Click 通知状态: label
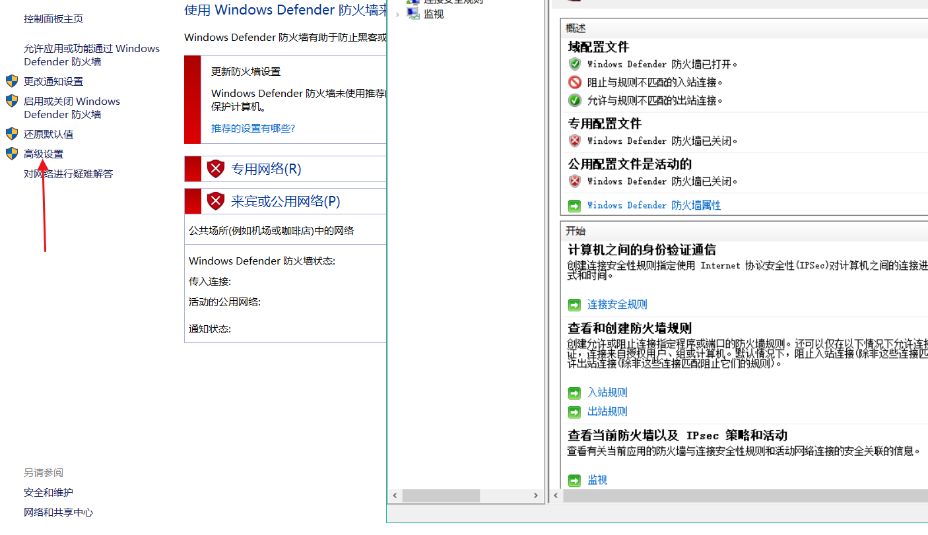928x535 pixels. [210, 329]
